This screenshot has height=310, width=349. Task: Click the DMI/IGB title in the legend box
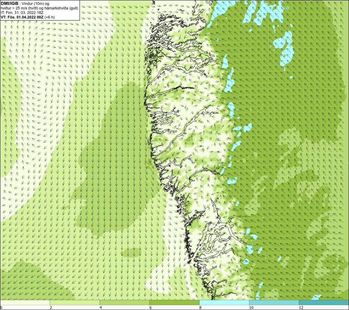9,3
